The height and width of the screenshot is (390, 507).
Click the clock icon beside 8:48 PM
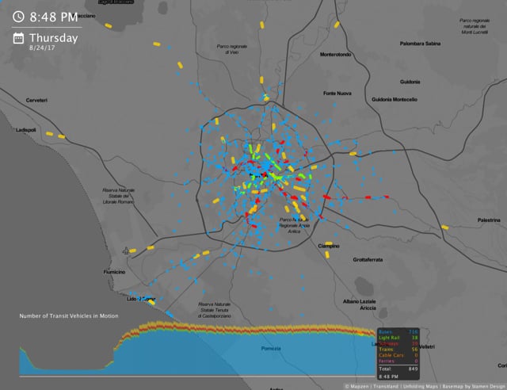click(x=18, y=17)
